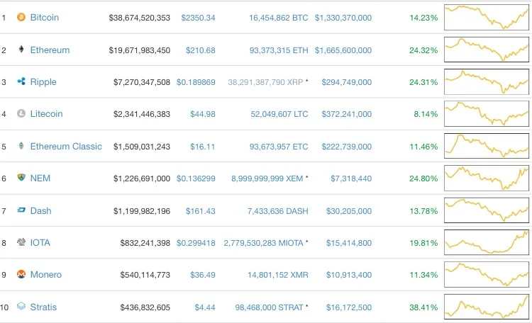Click Stratis price $4.44
Image resolution: width=532 pixels, height=323 pixels.
[x=205, y=307]
